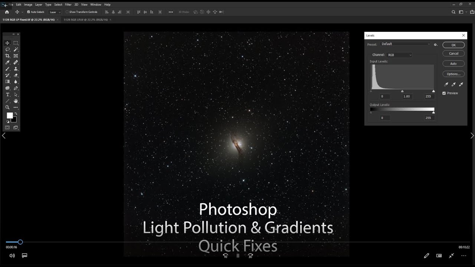Open the Window menu

[96, 4]
